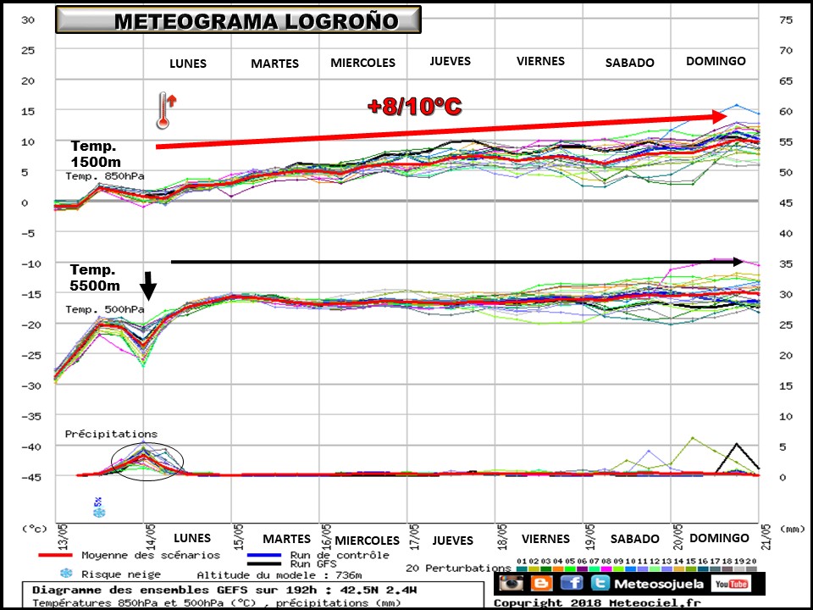Select perturbation 10 blue swatch

point(630,568)
